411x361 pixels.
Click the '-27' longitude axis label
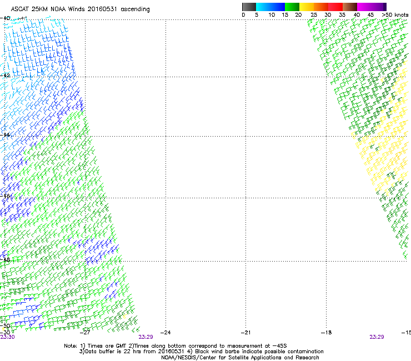point(85,333)
